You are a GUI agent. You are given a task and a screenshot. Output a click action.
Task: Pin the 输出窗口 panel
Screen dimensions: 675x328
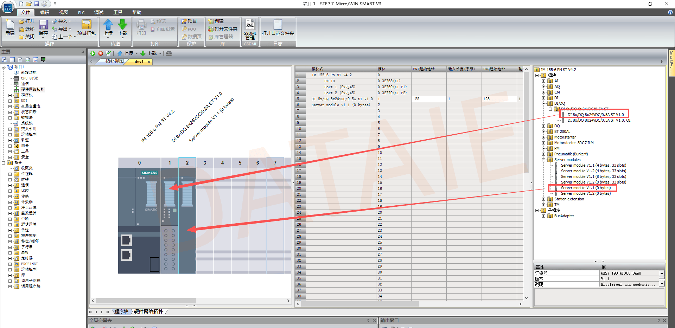point(658,320)
